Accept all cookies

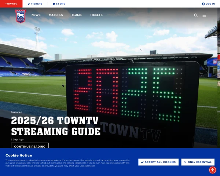(x=158, y=162)
